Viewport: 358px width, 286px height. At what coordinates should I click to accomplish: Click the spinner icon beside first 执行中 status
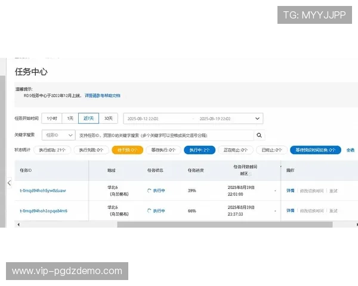coord(149,191)
